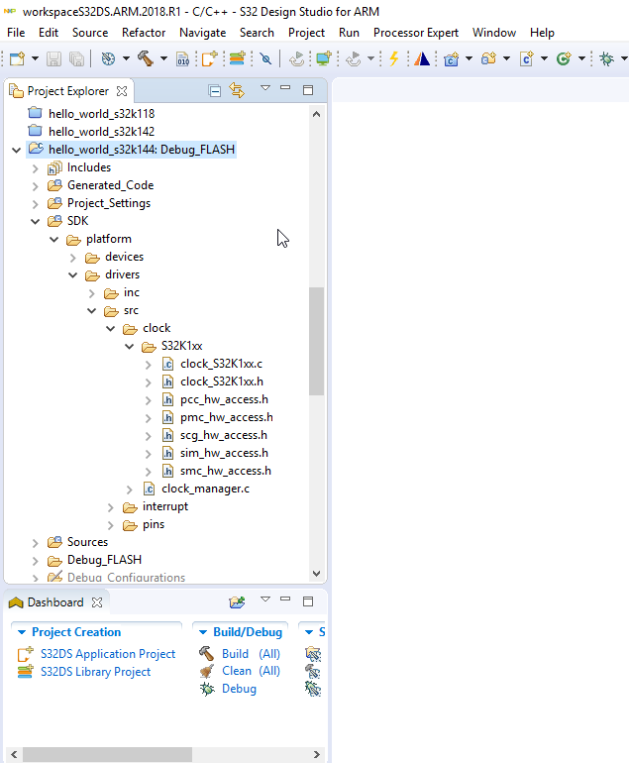Click Debug link in Dashboard
The image size is (629, 763).
click(x=239, y=689)
